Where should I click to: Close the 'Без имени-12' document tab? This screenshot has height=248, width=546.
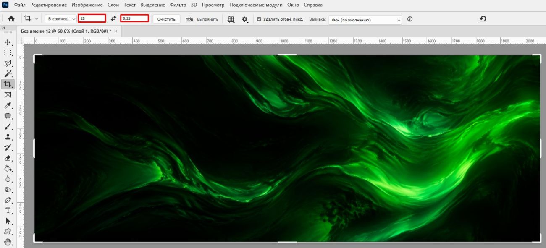pos(116,31)
